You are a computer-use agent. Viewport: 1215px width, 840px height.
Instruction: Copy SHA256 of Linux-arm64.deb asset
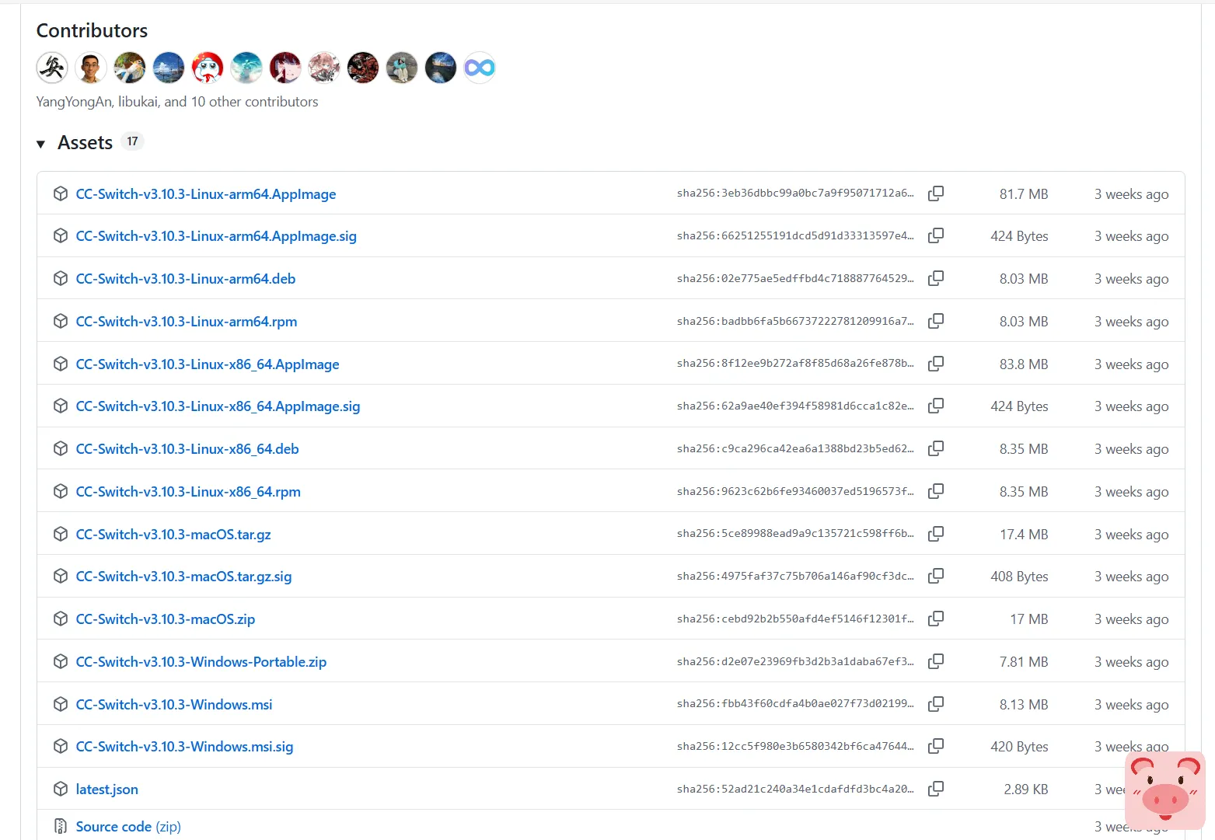[936, 278]
